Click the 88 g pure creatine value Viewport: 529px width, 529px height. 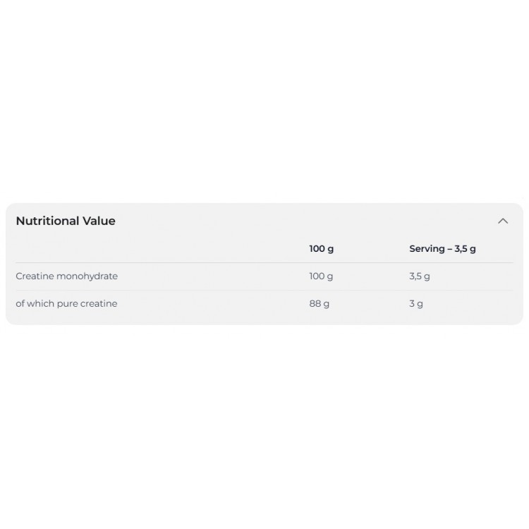(x=319, y=303)
